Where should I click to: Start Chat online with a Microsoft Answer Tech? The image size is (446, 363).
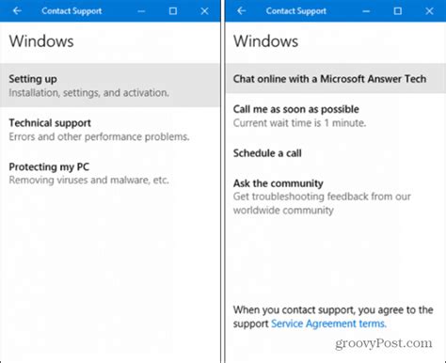[336, 79]
